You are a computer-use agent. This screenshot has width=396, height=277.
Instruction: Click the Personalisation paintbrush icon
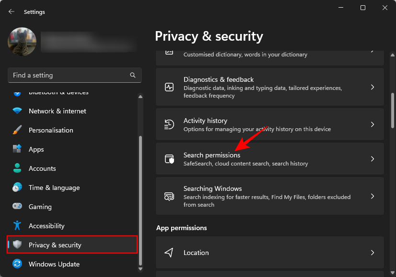(17, 130)
